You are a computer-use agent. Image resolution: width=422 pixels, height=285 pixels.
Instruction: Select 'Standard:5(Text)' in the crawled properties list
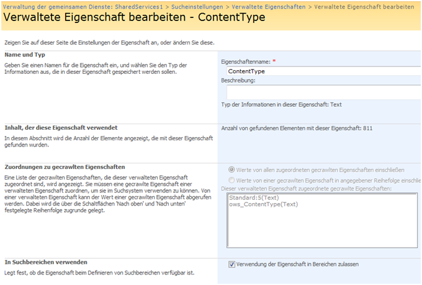254,197
